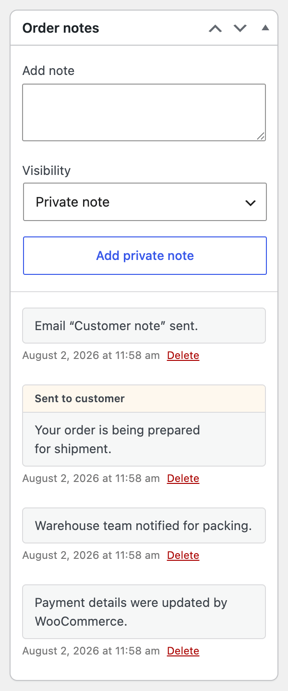Collapse the Order notes panel triangle toggle

click(265, 28)
